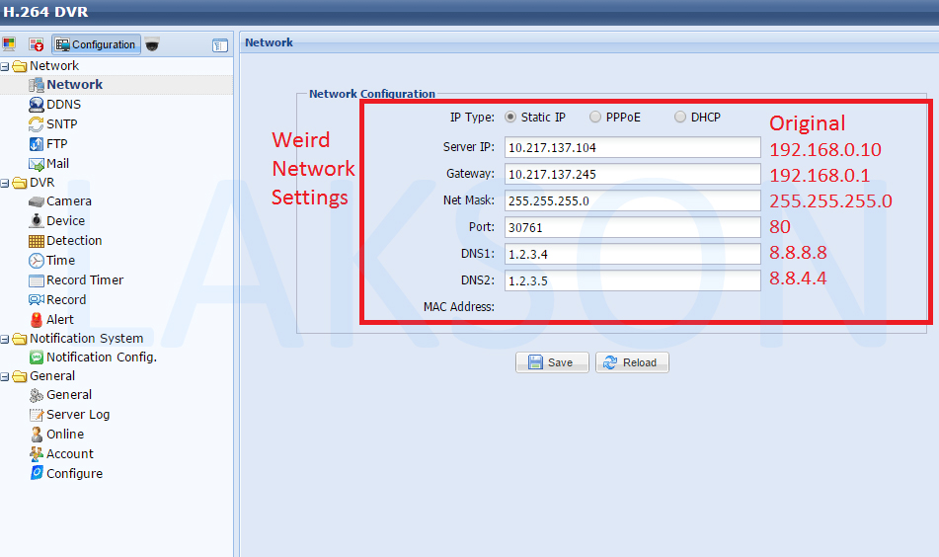This screenshot has height=557, width=939.
Task: Collapse the DVR folder in tree
Action: click(5, 183)
